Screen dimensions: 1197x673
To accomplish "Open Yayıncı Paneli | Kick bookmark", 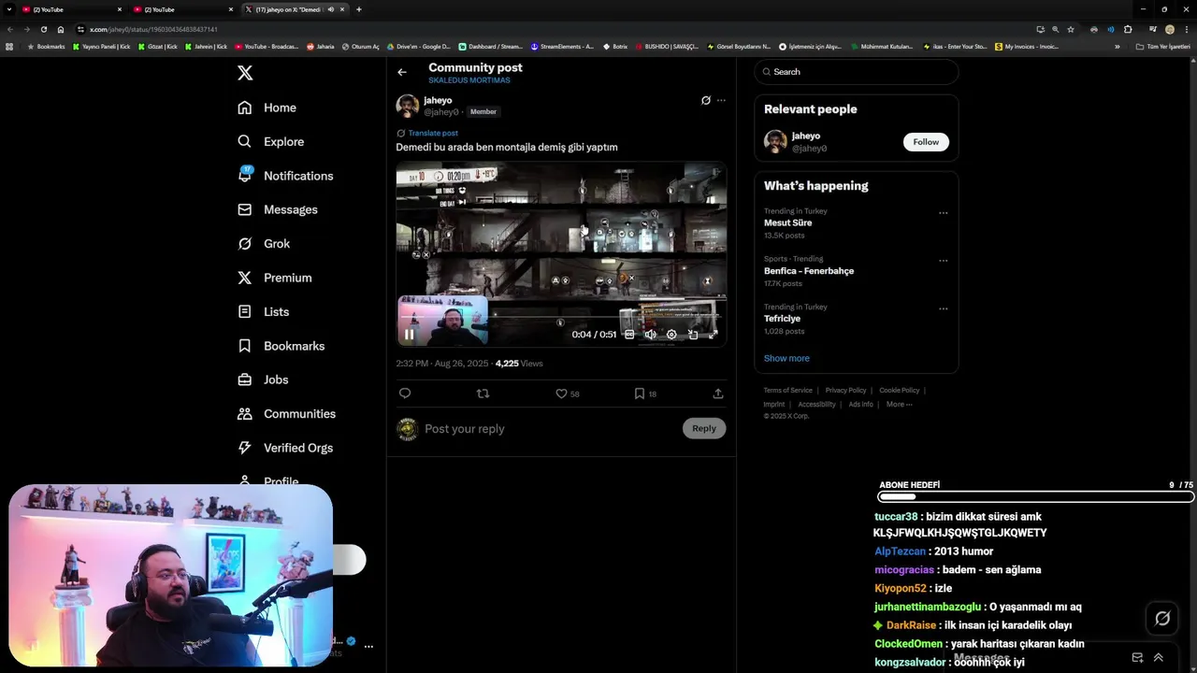I will coord(101,46).
